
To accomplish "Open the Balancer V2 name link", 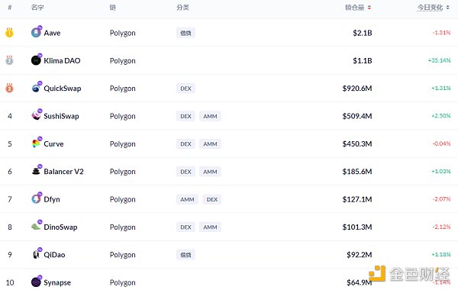I will [63, 172].
